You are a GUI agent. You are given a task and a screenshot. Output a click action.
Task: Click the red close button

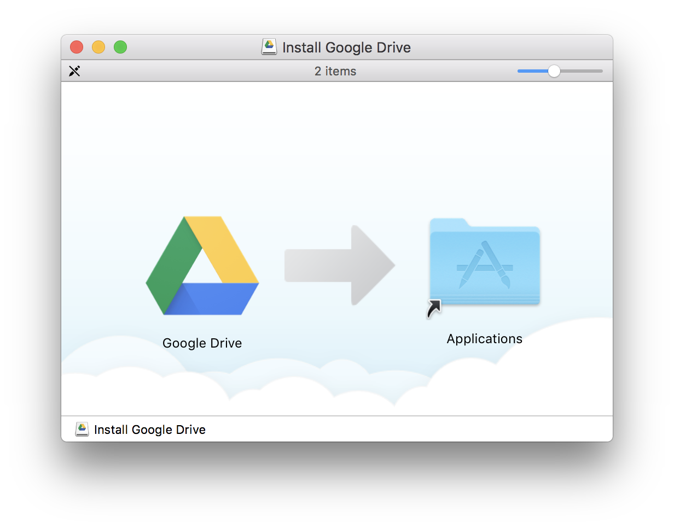[76, 47]
